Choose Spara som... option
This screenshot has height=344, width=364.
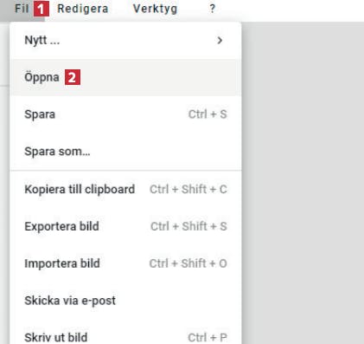125,152
